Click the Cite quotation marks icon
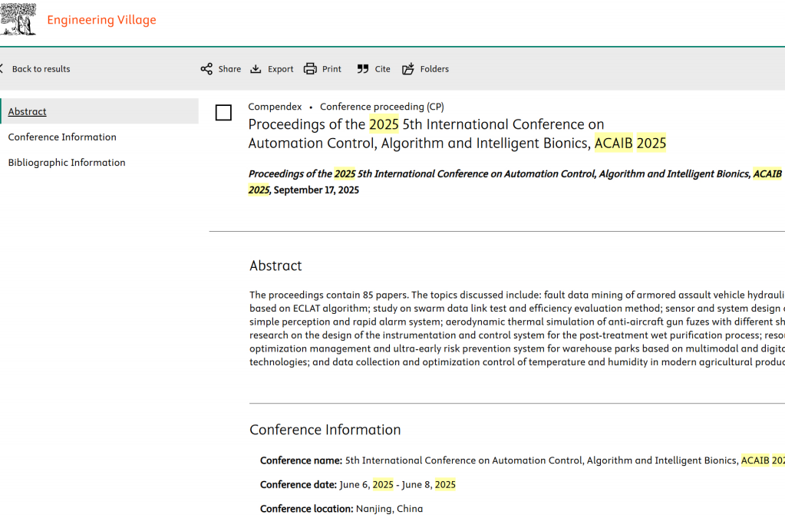 363,69
